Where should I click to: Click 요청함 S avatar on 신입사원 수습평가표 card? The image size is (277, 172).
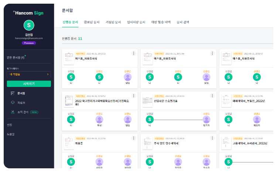point(150,119)
